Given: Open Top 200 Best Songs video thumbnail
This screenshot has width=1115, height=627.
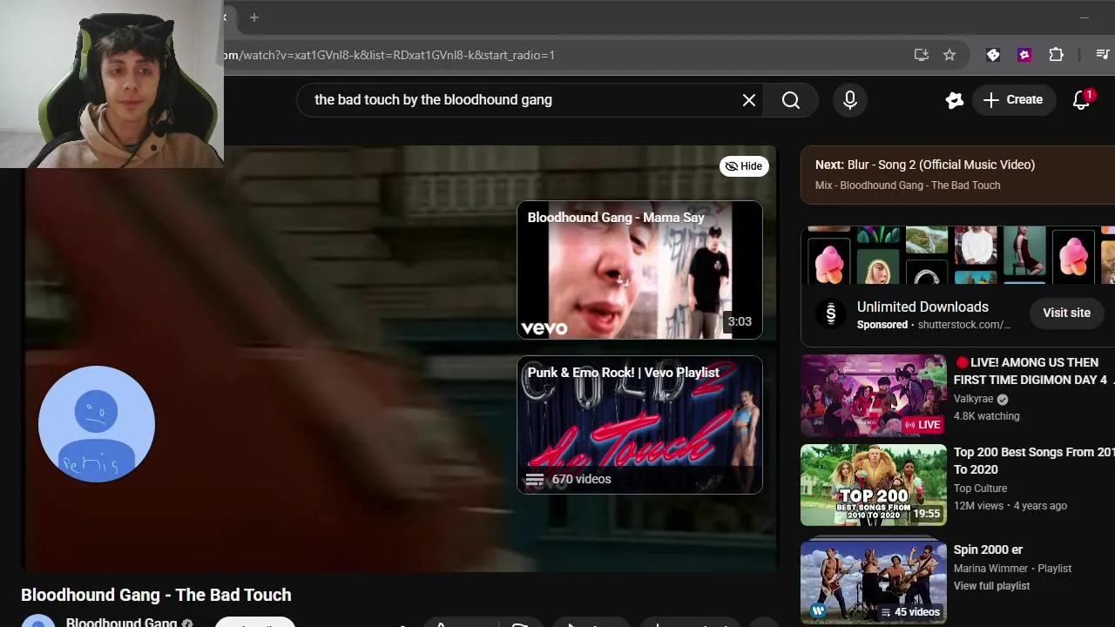Looking at the screenshot, I should pos(873,485).
